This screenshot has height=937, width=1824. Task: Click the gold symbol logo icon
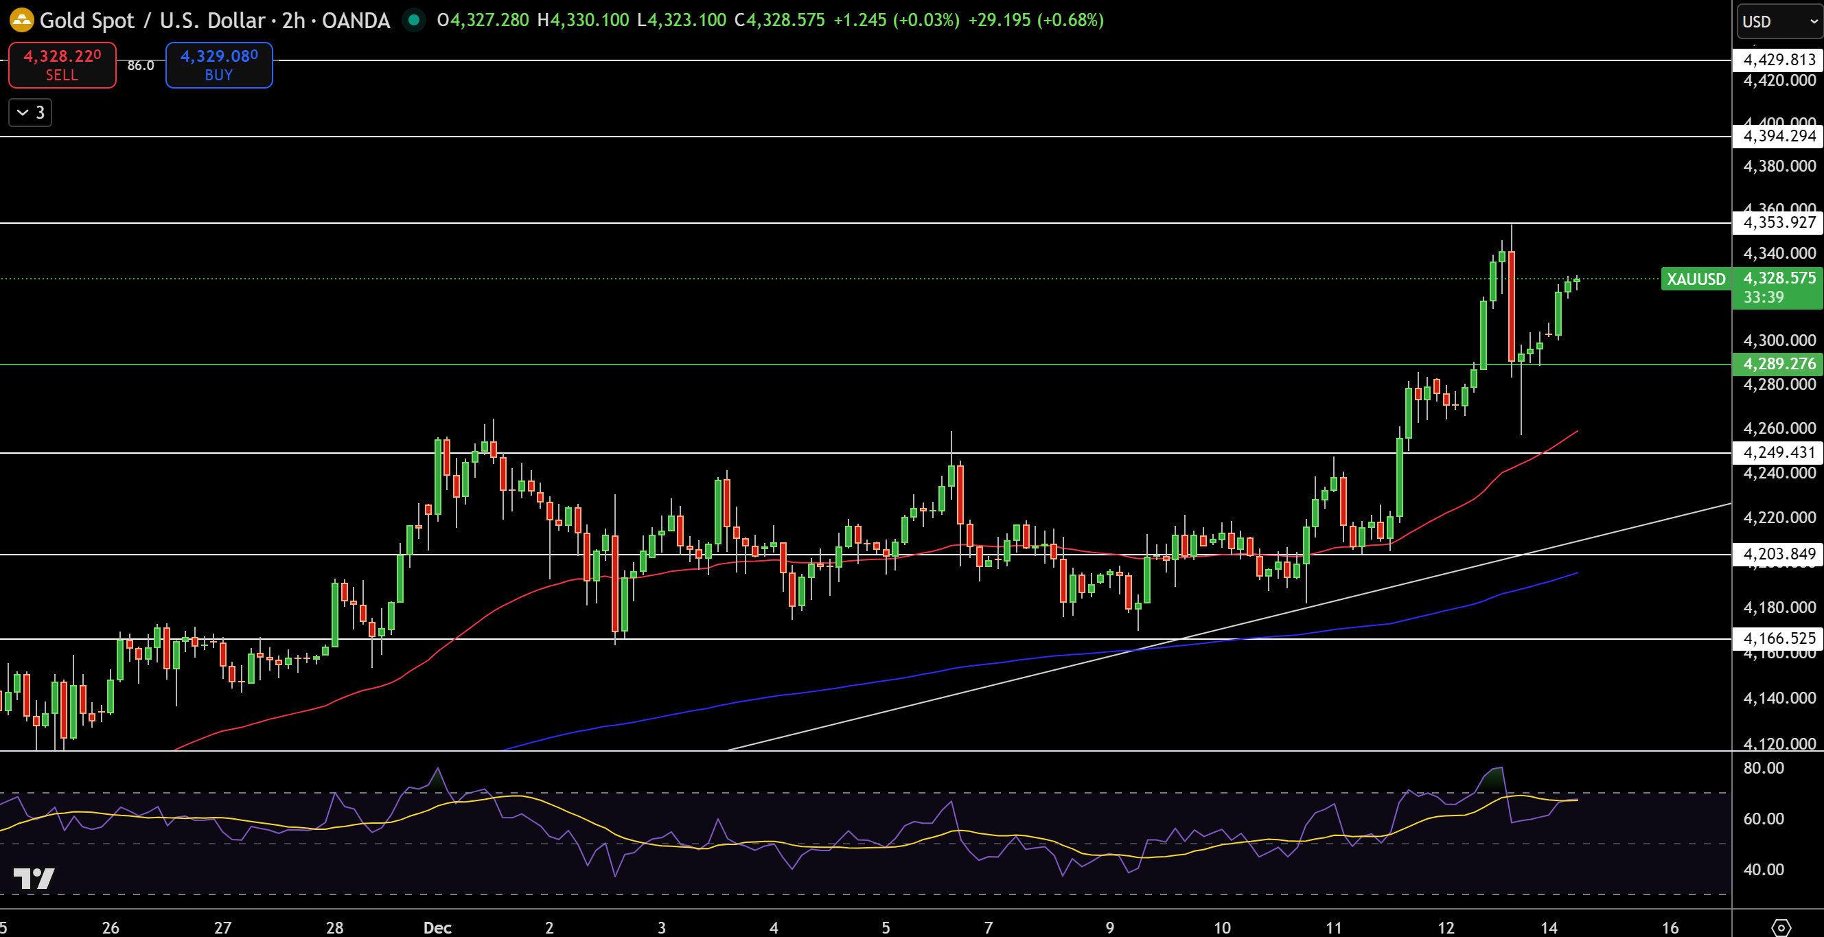(x=21, y=20)
